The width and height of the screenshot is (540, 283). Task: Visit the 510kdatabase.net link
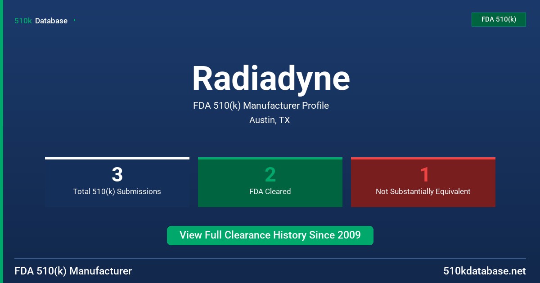click(484, 271)
